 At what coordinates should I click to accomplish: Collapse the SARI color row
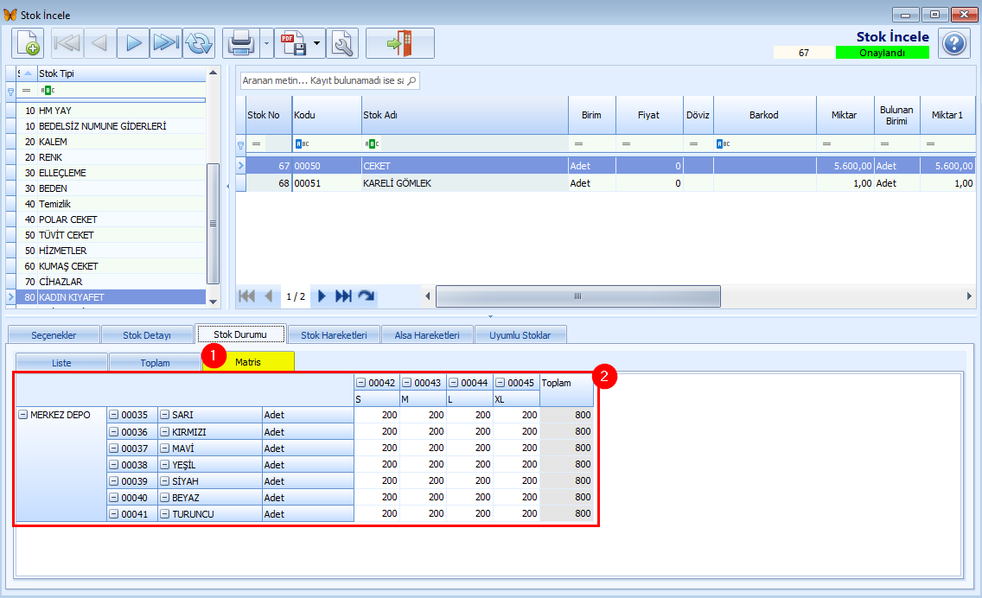pos(165,415)
